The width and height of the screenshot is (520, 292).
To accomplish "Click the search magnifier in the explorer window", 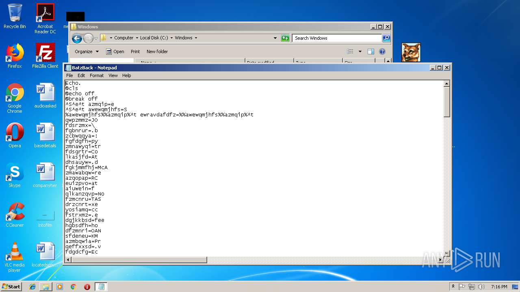I will 386,38.
